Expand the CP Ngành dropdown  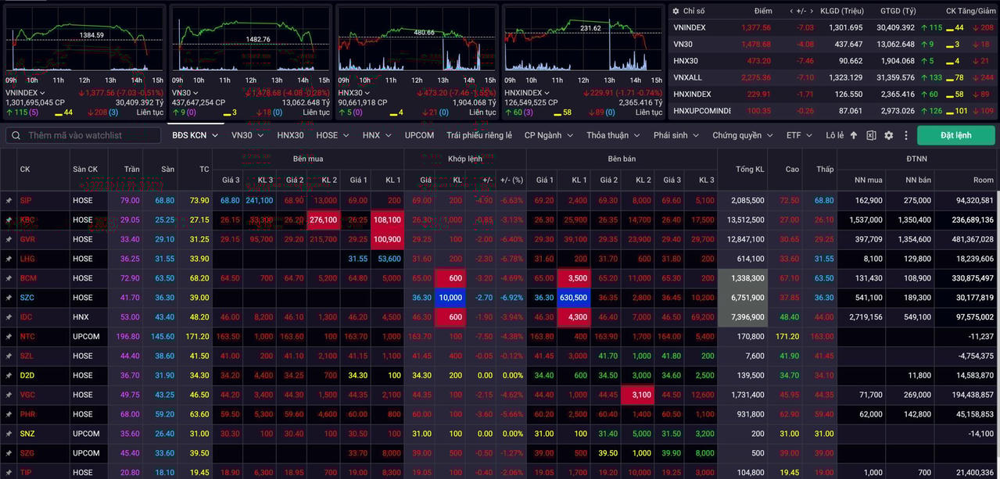547,135
